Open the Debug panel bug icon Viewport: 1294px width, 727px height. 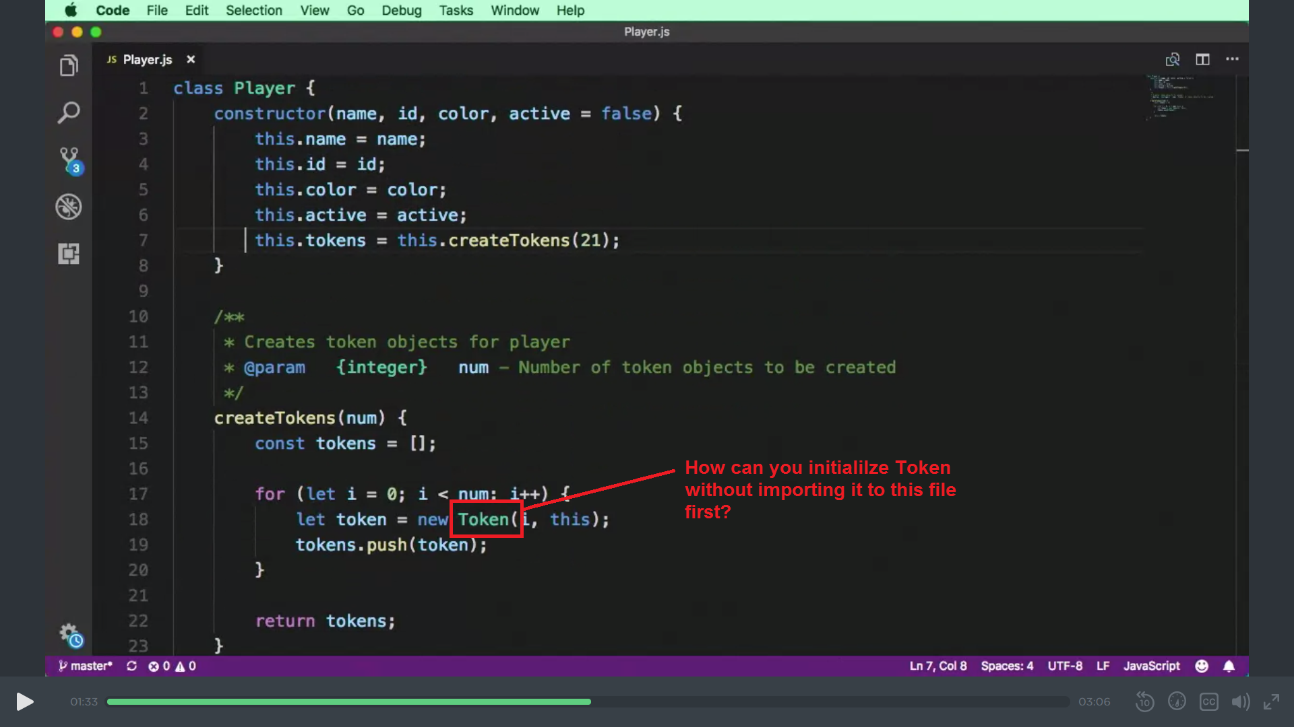tap(69, 207)
